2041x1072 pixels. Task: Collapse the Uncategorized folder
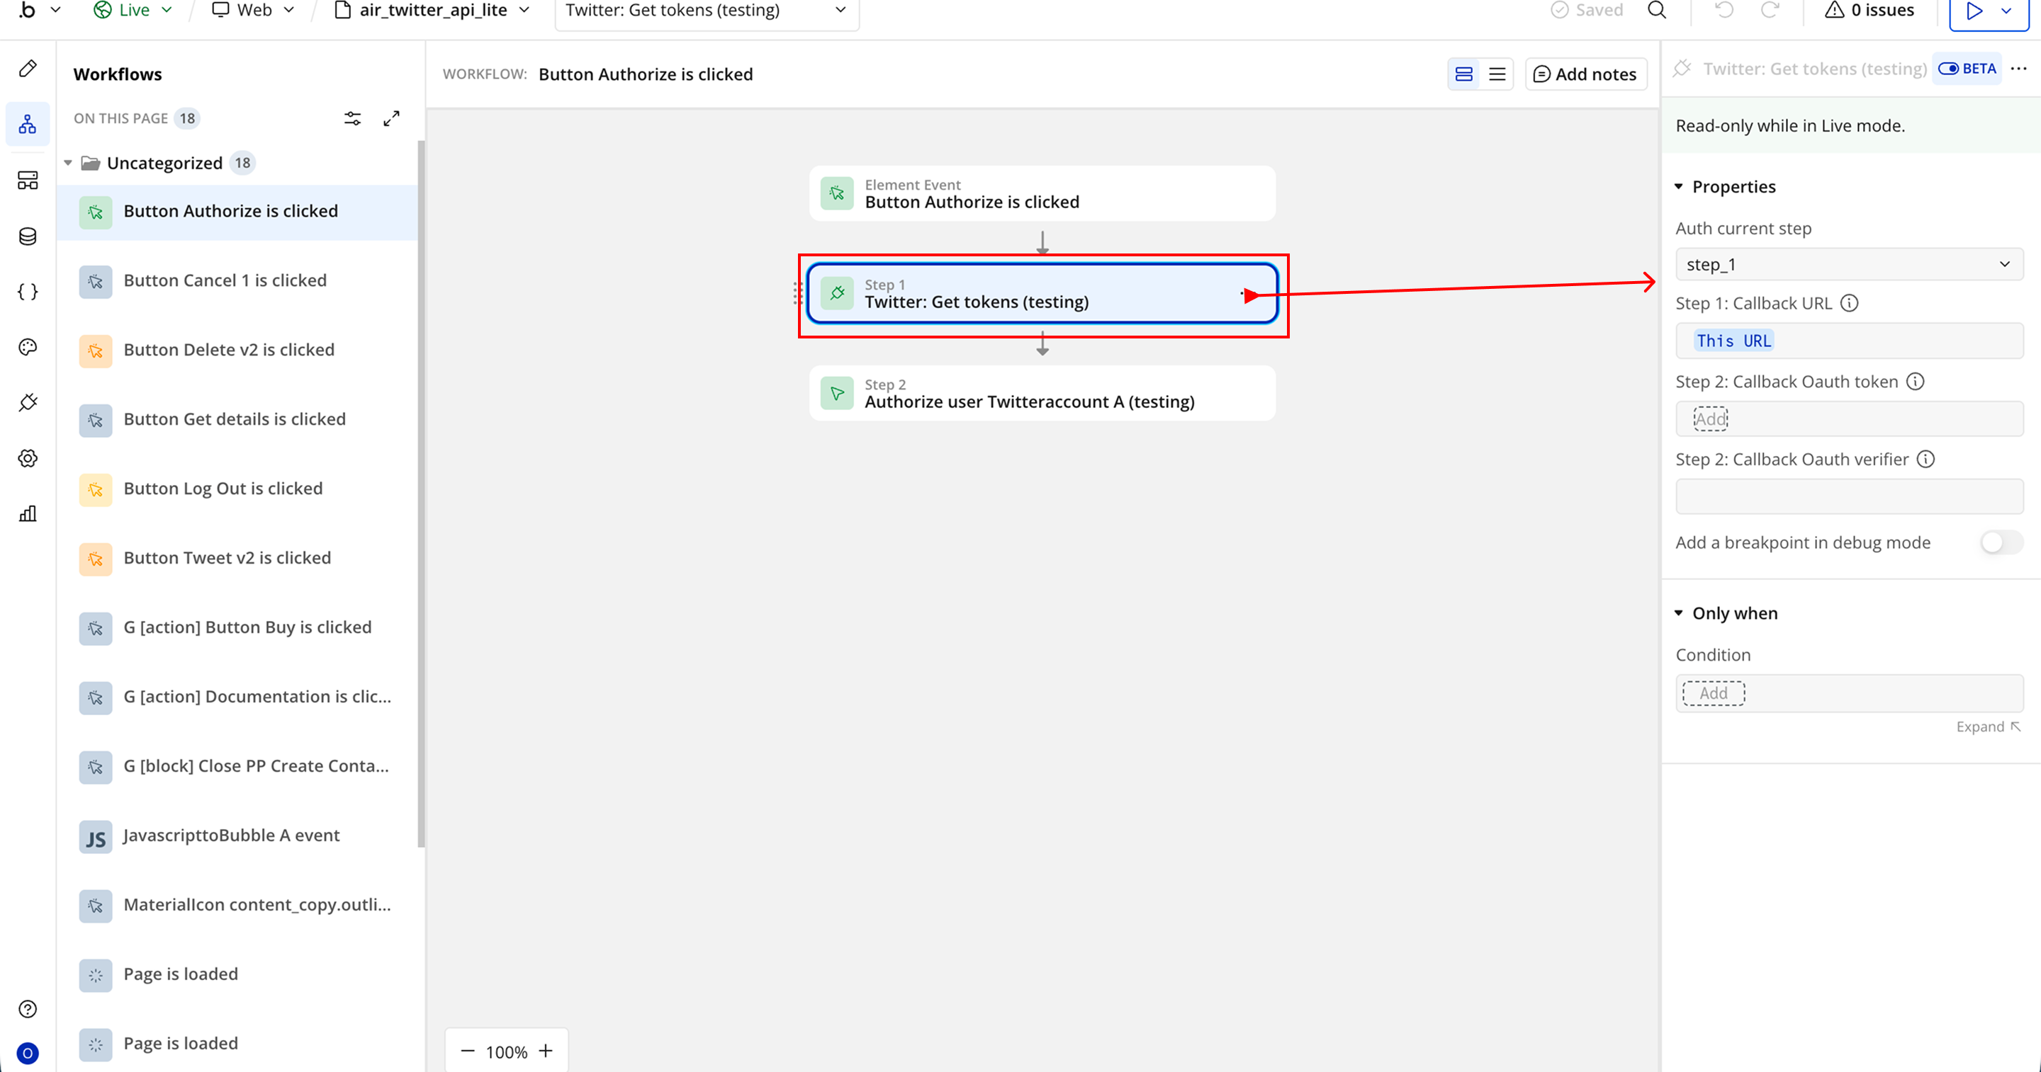(68, 163)
